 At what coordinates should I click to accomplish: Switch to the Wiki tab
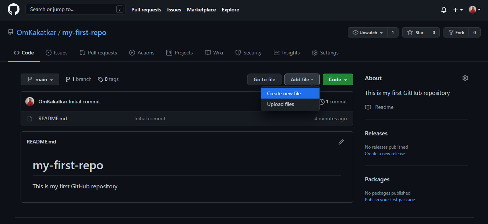[214, 53]
